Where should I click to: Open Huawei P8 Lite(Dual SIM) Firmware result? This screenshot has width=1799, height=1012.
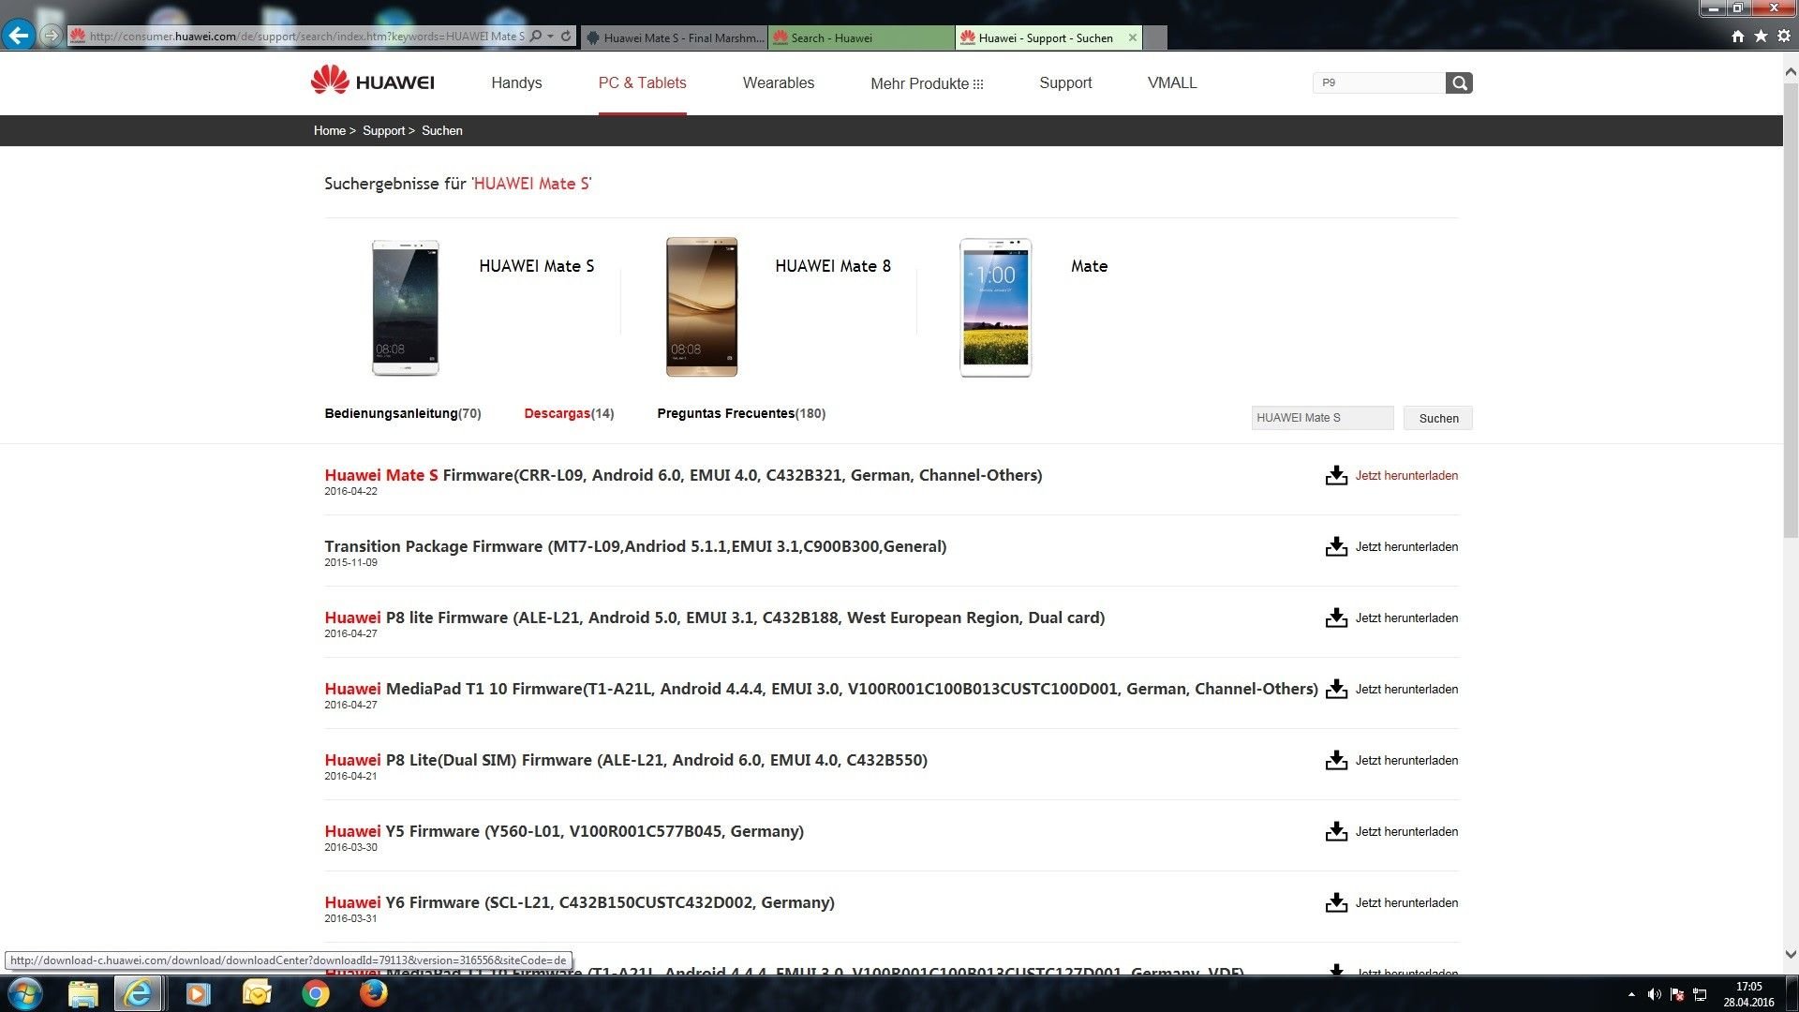[x=626, y=760]
